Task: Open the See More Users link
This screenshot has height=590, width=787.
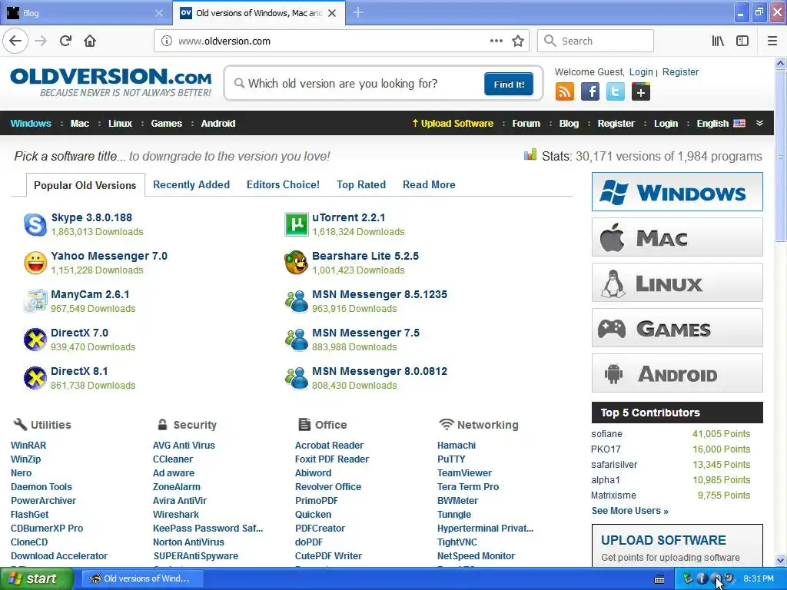Action: click(629, 511)
